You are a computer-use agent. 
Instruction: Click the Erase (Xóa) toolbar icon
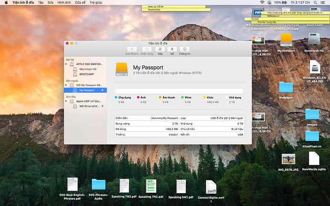tap(160, 49)
